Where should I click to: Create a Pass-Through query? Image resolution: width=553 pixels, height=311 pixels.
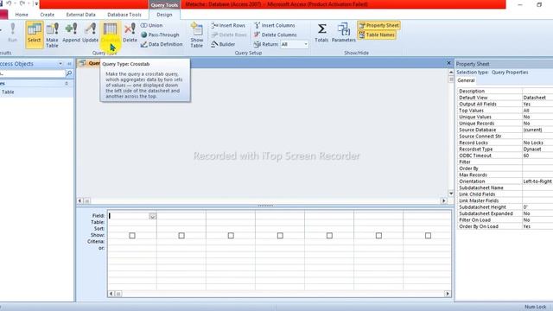[x=160, y=35]
